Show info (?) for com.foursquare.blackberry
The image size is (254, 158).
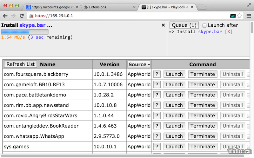click(157, 74)
